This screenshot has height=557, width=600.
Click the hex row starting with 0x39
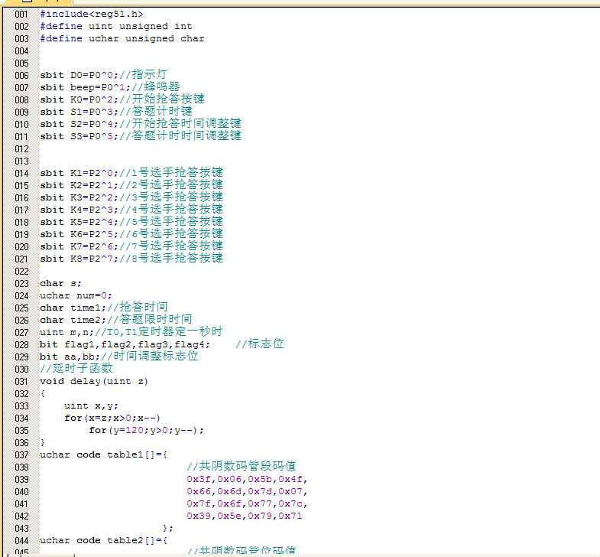pyautogui.click(x=244, y=516)
